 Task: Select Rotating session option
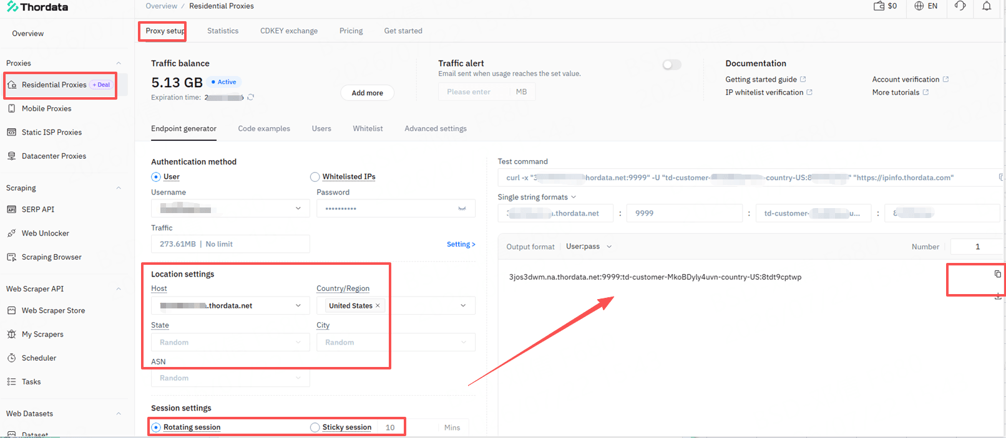click(156, 427)
